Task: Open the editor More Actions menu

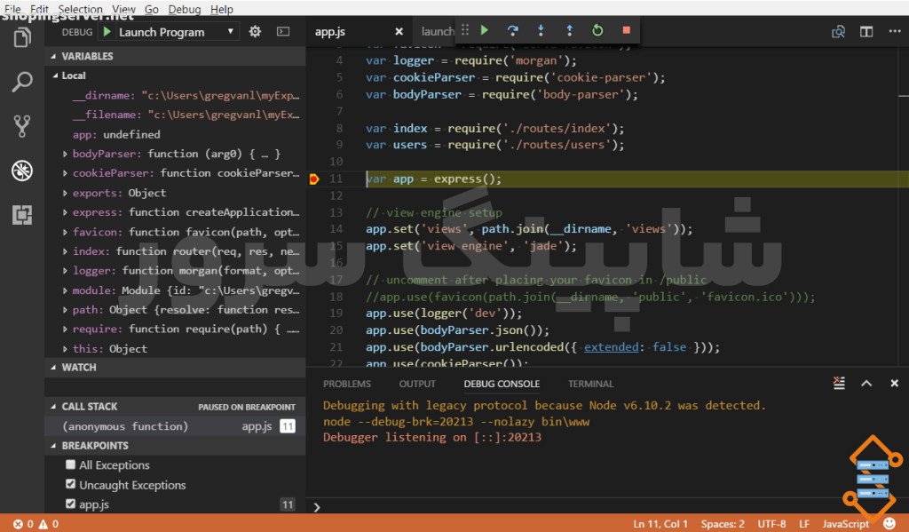Action: pyautogui.click(x=895, y=31)
